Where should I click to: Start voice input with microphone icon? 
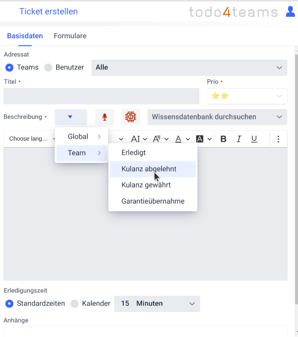[x=105, y=117]
